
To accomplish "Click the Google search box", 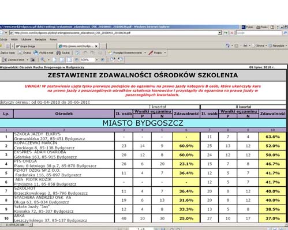I will pyautogui.click(x=259, y=33).
